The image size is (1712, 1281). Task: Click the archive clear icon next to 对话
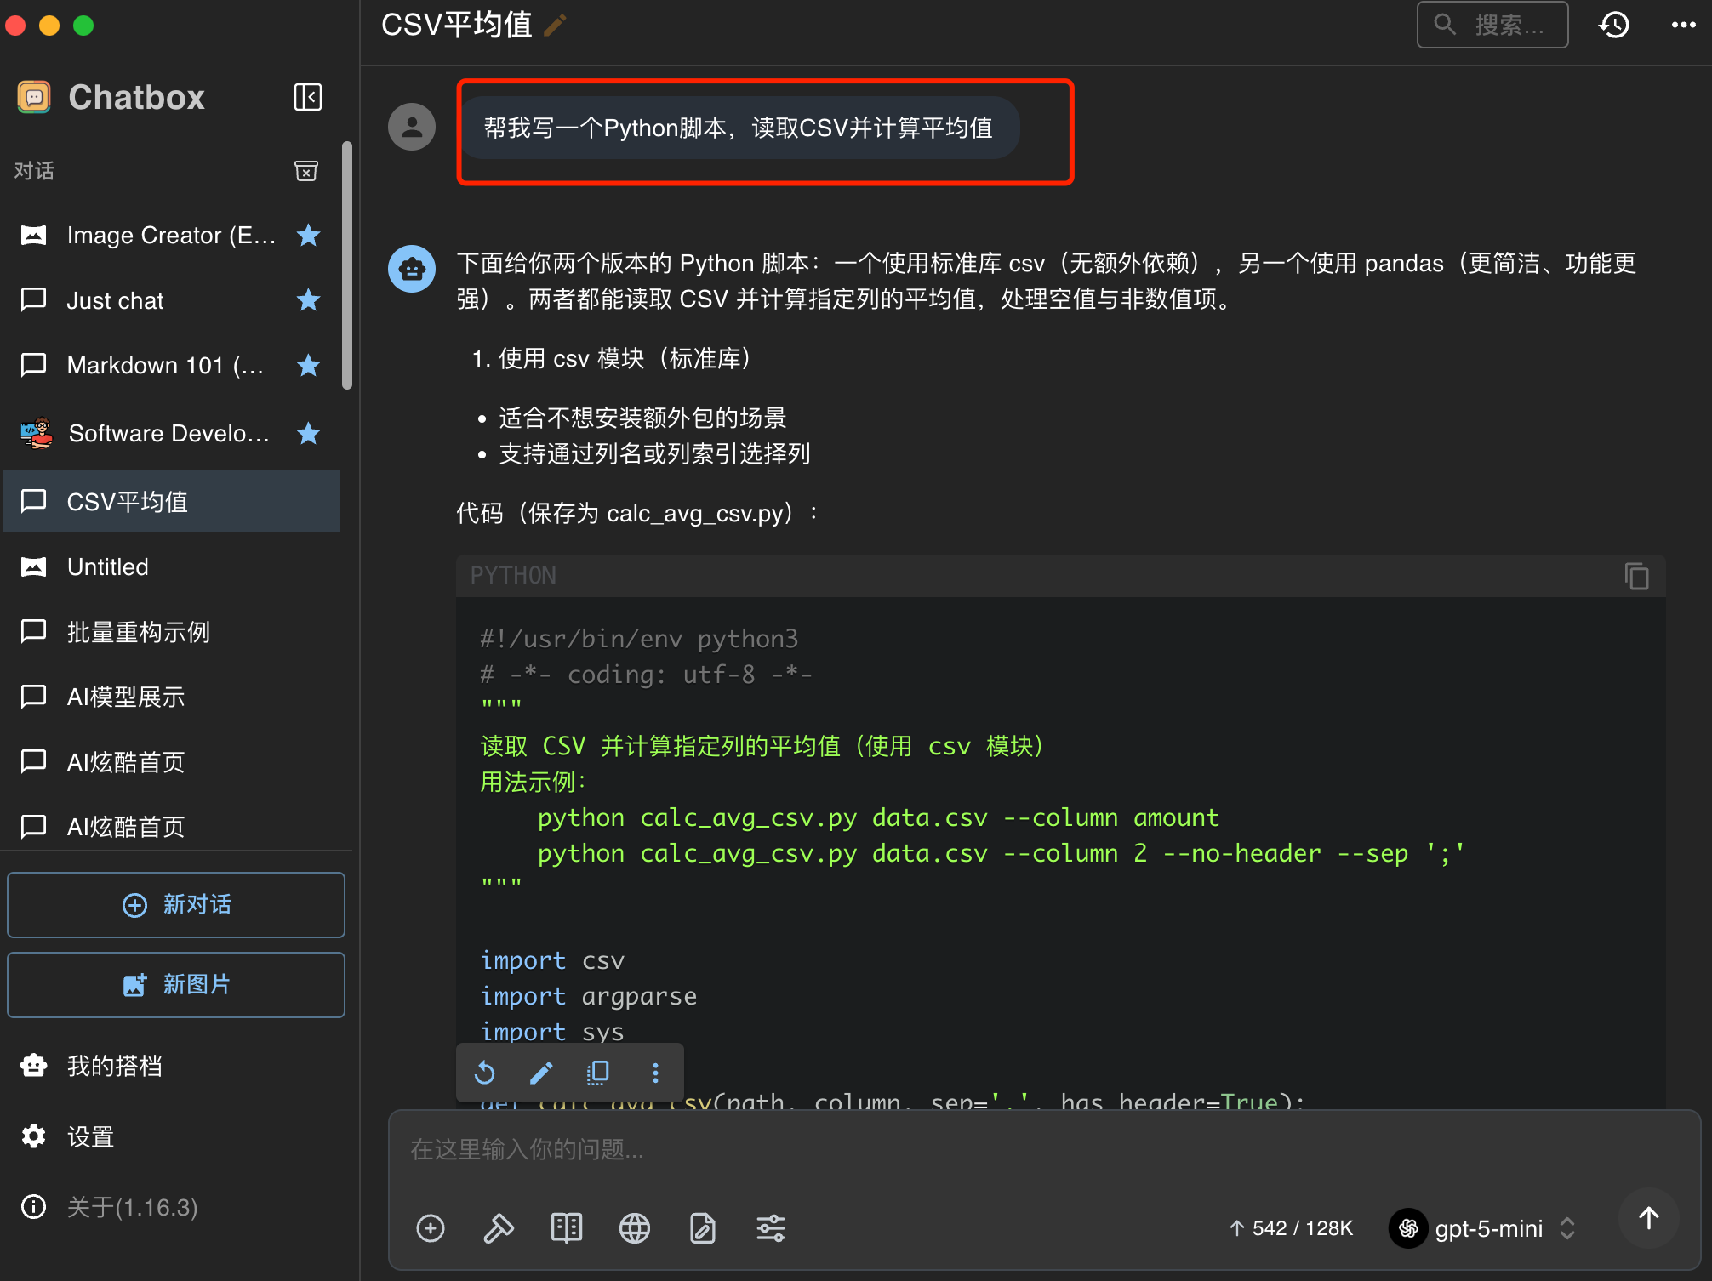tap(306, 171)
